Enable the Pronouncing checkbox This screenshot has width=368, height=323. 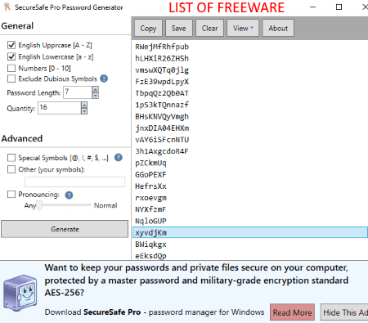point(11,195)
